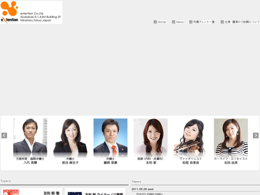Click the previous arrow in talent carousel
Viewport: 260px width, 195px height.
4,135
